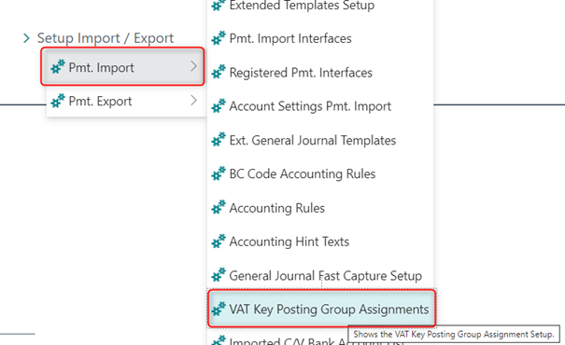The height and width of the screenshot is (345, 565).
Task: Click the gear icon beside Pmt. Export
Action: pyautogui.click(x=58, y=101)
